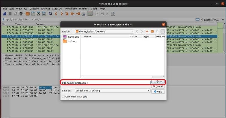Enable Compress with gzip checkbox

[63, 96]
